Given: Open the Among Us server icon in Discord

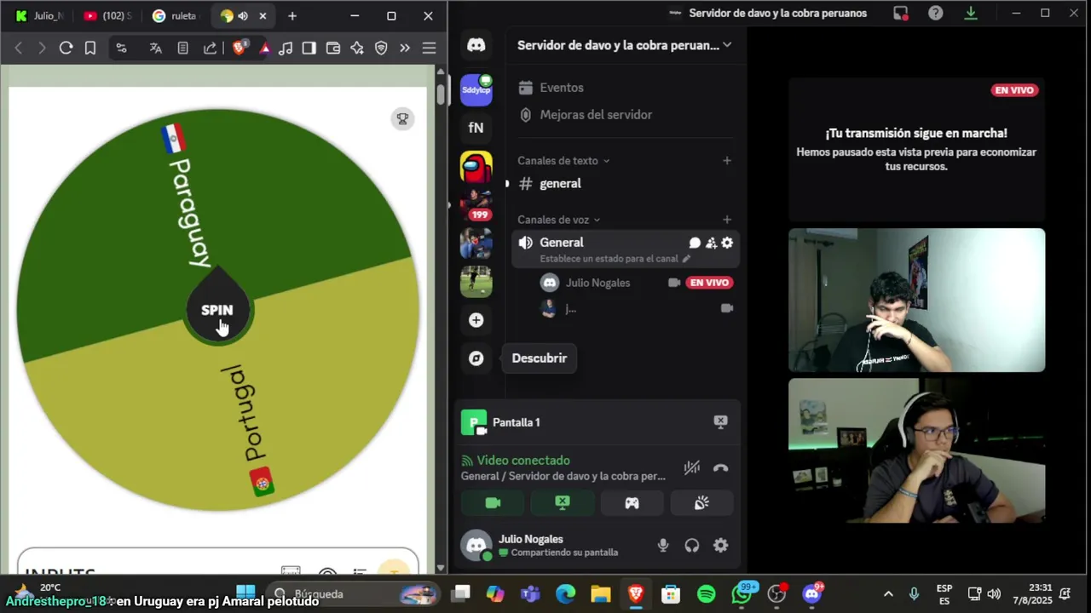Looking at the screenshot, I should tap(476, 167).
